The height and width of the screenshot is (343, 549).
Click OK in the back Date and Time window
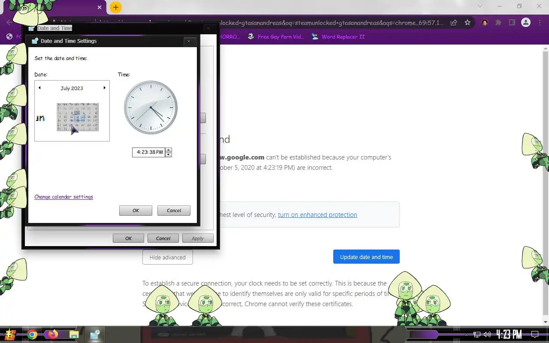128,238
